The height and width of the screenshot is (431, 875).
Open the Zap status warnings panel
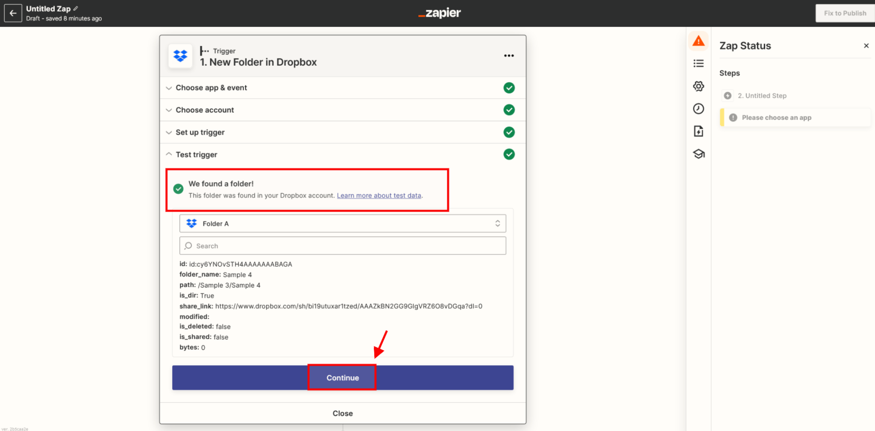[x=698, y=41]
